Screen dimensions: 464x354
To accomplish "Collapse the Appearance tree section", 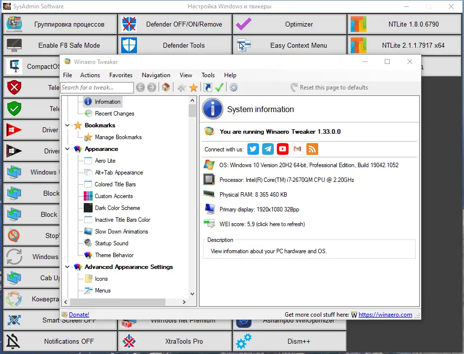I will click(x=67, y=148).
